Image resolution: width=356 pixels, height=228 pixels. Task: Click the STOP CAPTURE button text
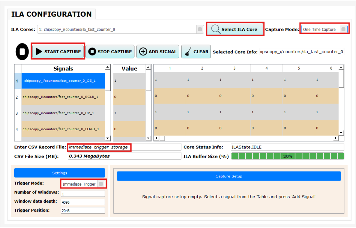coord(115,52)
